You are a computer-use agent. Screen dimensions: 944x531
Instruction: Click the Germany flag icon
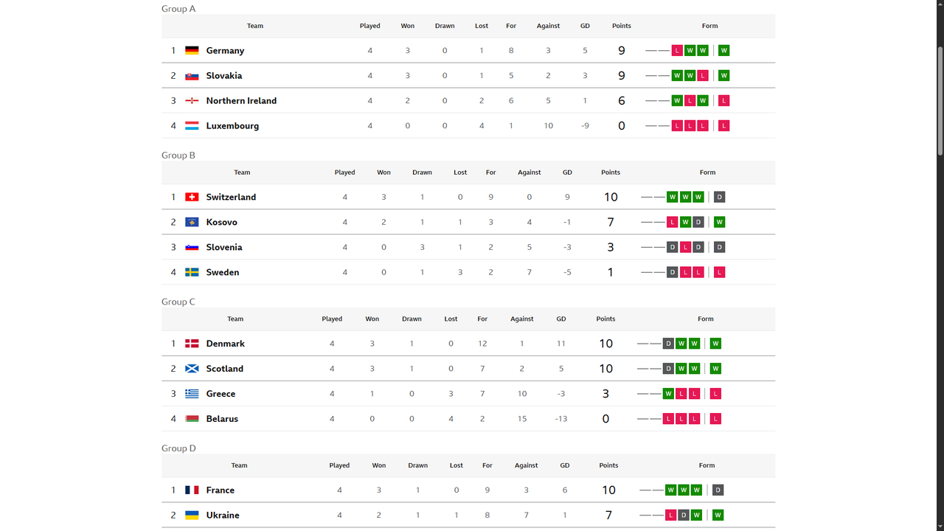pyautogui.click(x=192, y=50)
